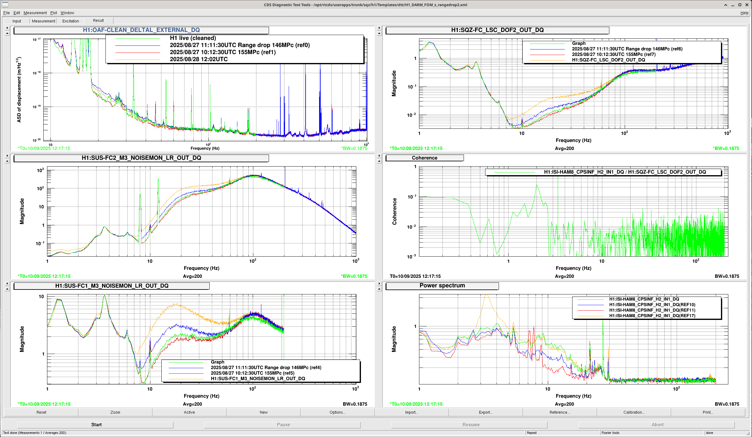
Task: Switch to the Excitation tab
Action: 70,21
